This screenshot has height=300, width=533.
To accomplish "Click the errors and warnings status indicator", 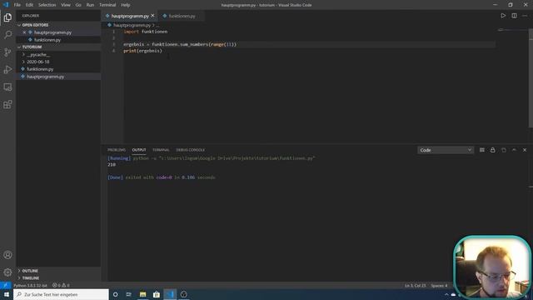I will (x=61, y=285).
